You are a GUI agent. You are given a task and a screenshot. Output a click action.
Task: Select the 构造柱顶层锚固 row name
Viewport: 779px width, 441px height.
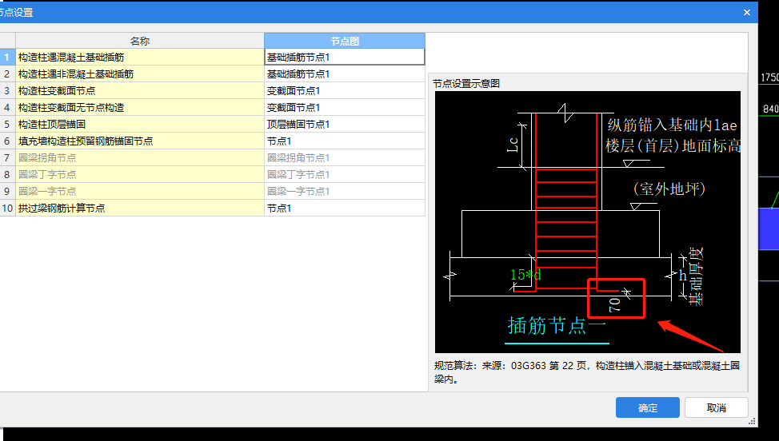point(140,124)
